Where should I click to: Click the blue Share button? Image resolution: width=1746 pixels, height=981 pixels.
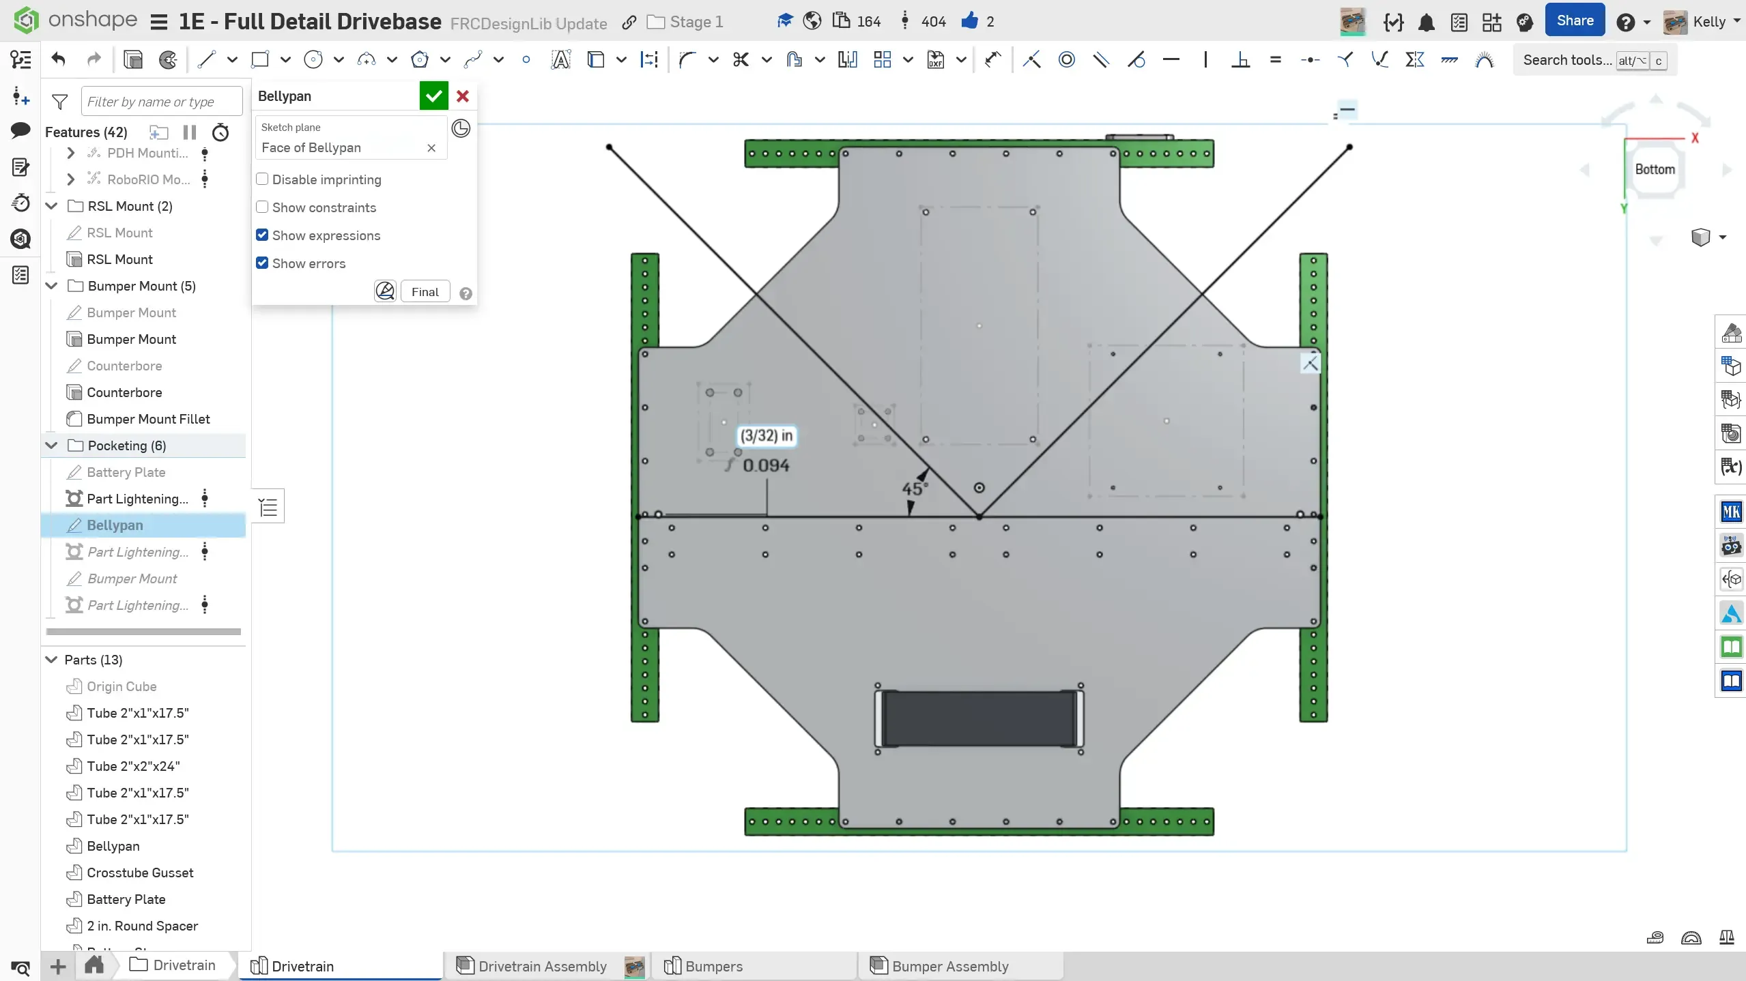click(x=1575, y=21)
